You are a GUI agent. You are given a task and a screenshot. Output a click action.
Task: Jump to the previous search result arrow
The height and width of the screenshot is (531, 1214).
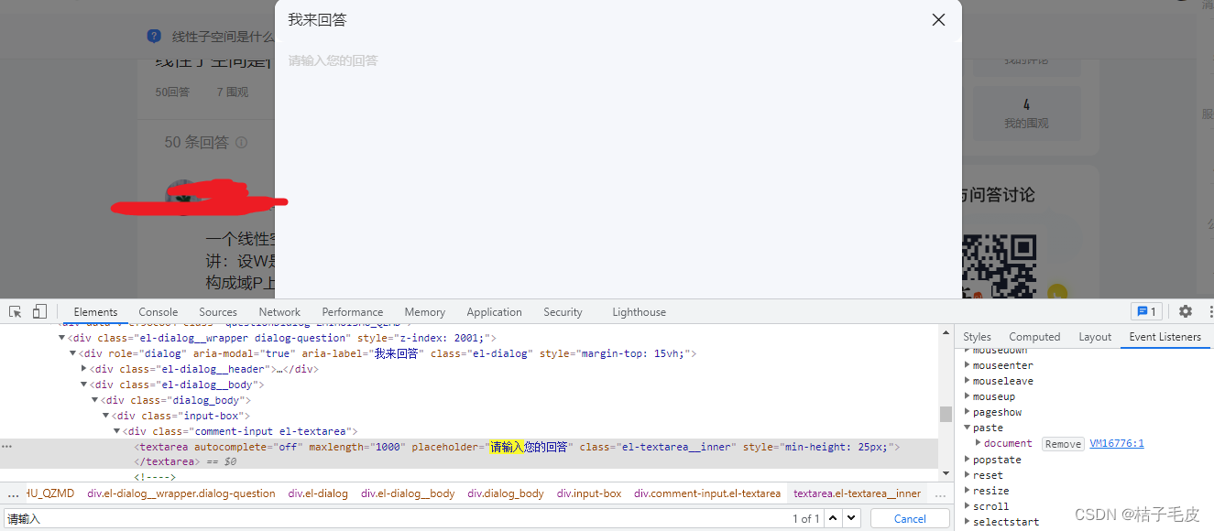pos(833,518)
